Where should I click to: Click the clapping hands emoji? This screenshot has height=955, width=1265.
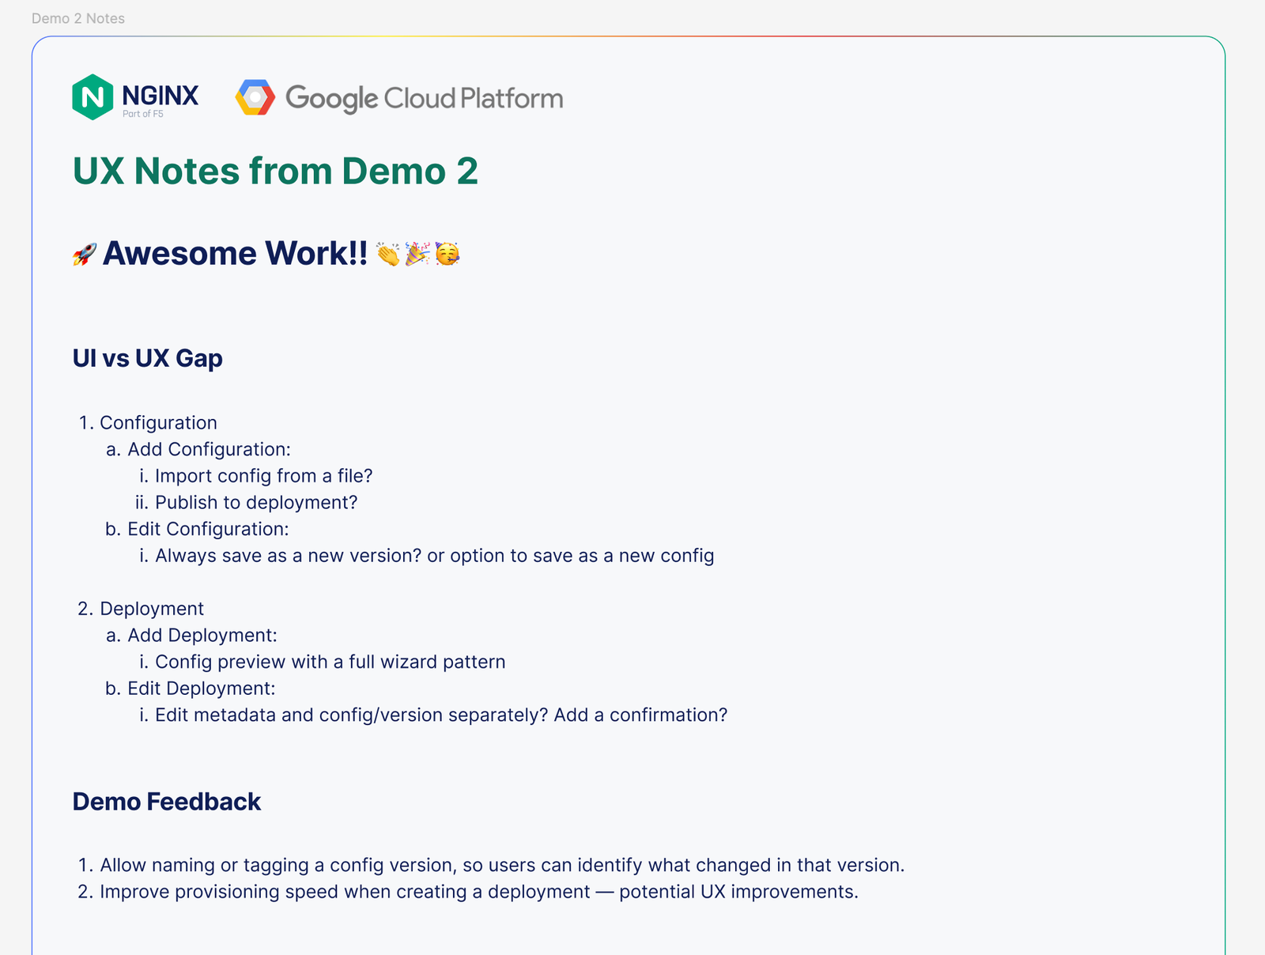point(387,255)
